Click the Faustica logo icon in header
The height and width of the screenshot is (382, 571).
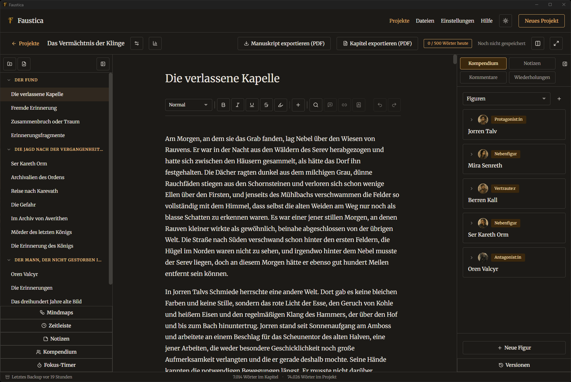(11, 21)
